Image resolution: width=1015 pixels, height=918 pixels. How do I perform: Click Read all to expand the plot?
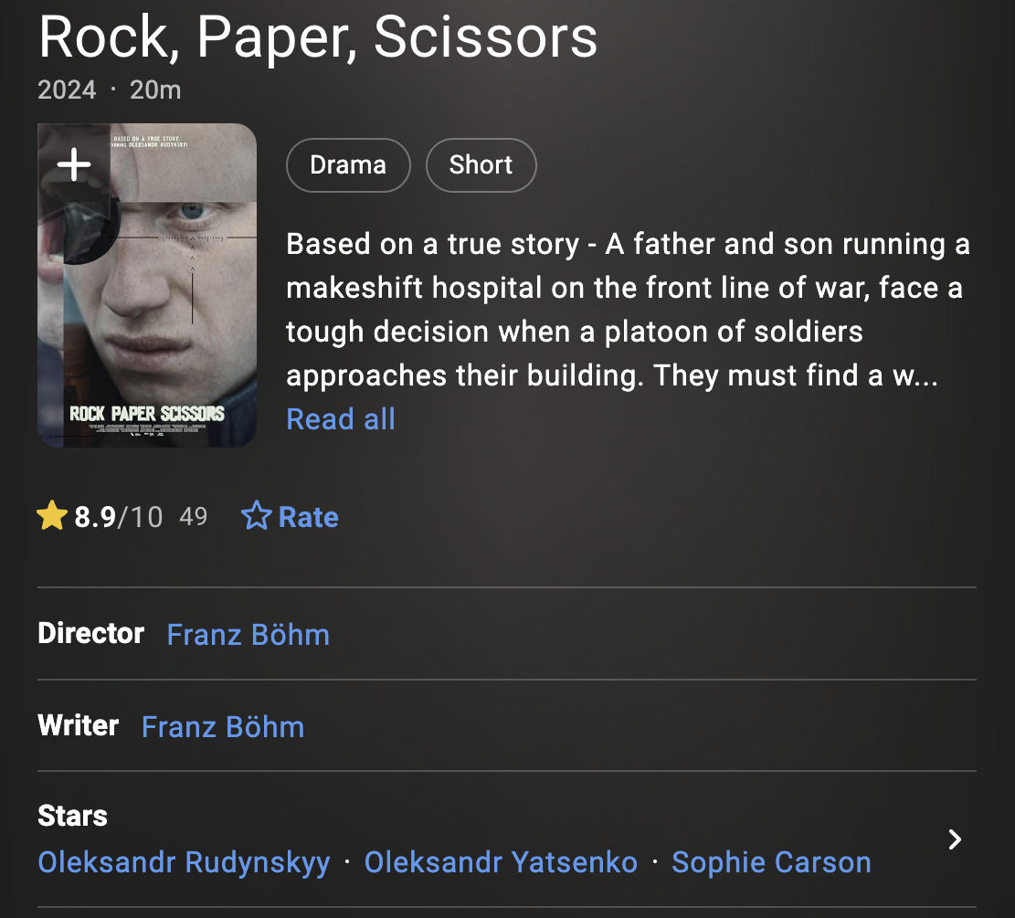341,419
